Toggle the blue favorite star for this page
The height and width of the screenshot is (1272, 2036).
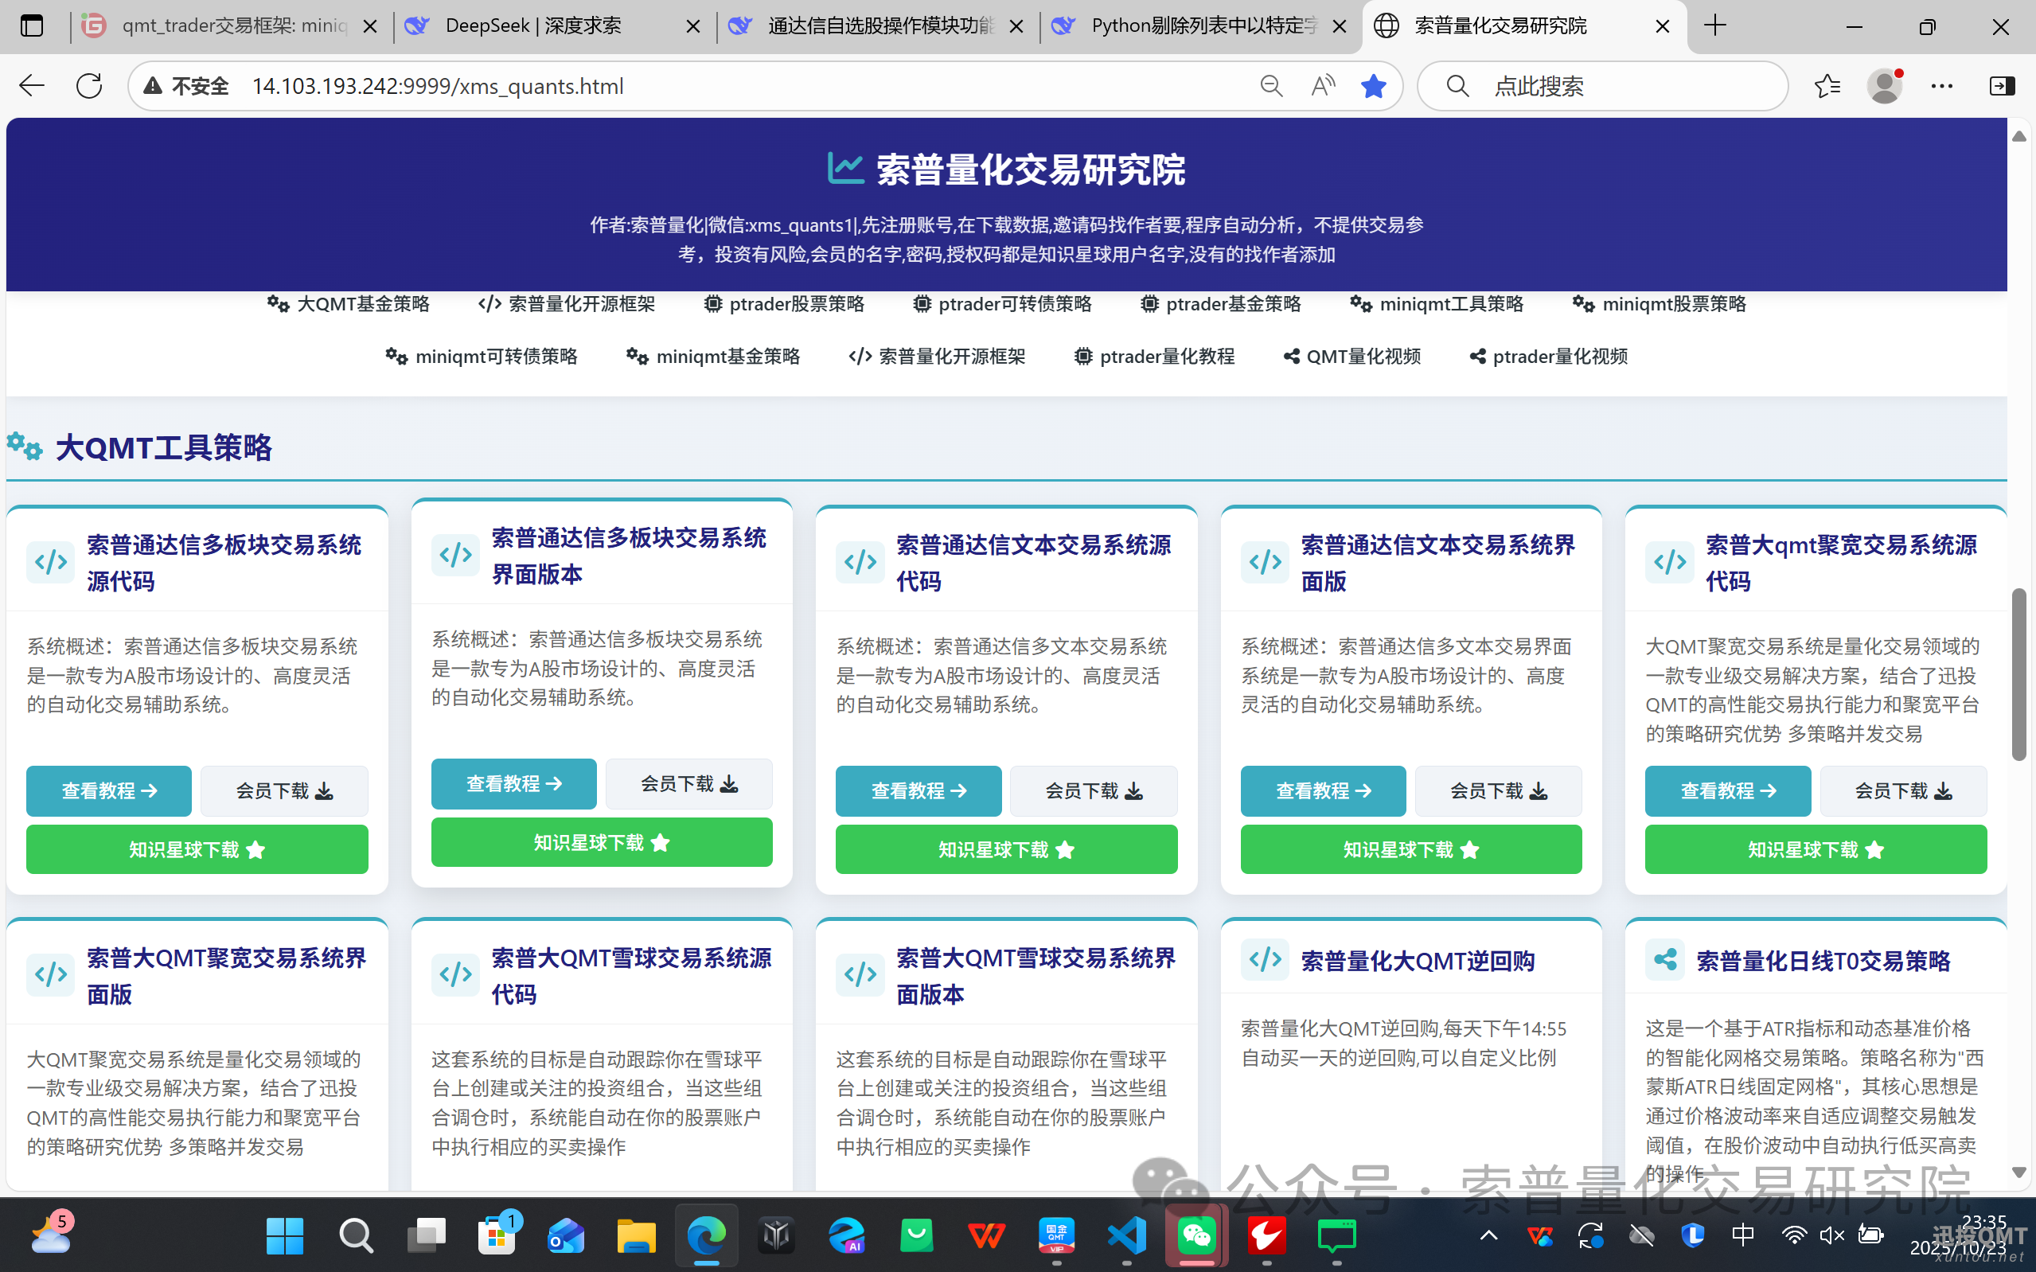click(x=1373, y=86)
